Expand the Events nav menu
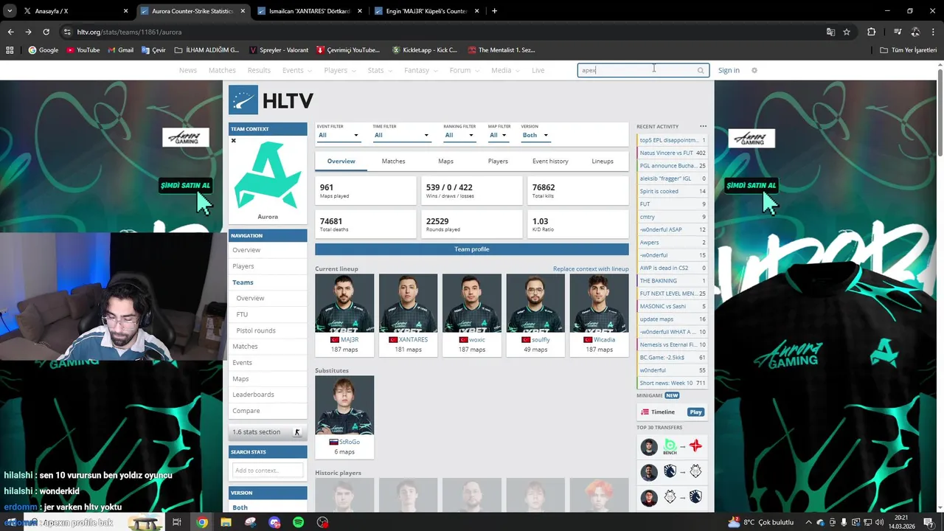Image resolution: width=944 pixels, height=531 pixels. coord(297,70)
